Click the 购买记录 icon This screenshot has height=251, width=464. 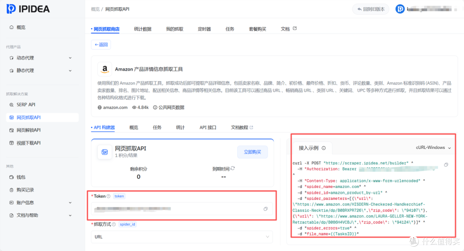(12, 190)
